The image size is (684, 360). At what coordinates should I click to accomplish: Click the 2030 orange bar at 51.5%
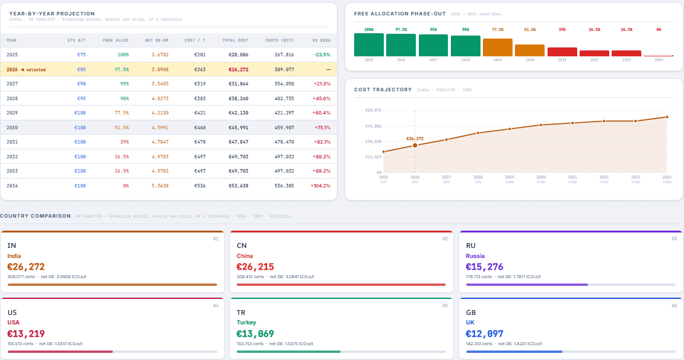530,50
